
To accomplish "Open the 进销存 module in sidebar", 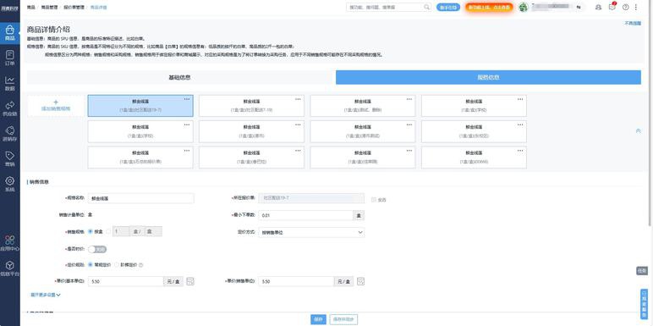I will [10, 134].
